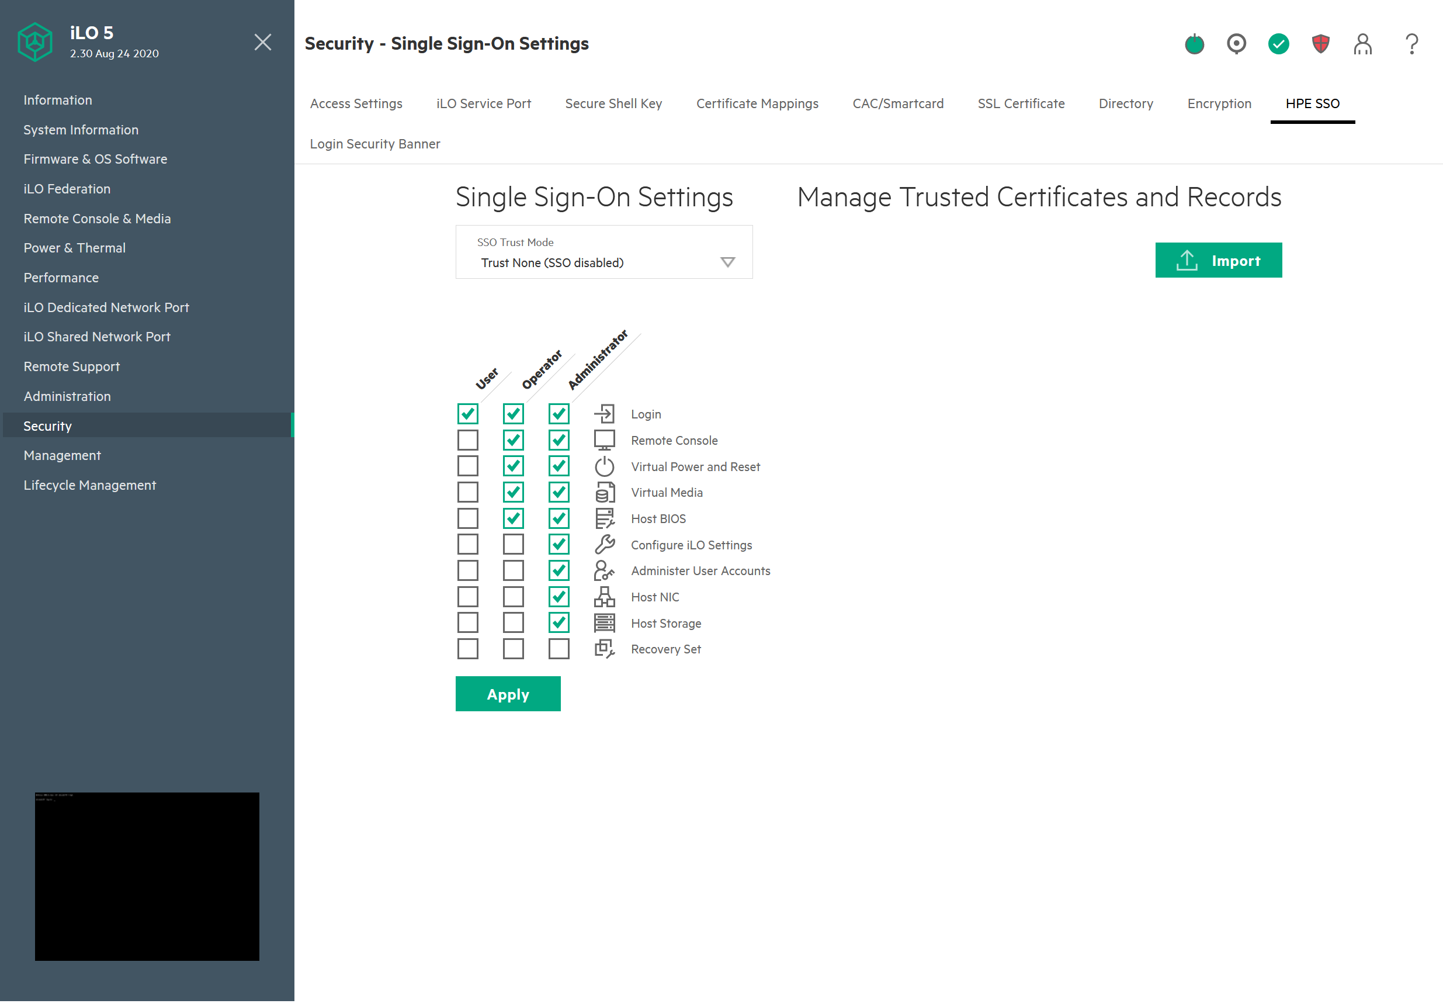Uncheck Login privilege for User role

(x=467, y=414)
